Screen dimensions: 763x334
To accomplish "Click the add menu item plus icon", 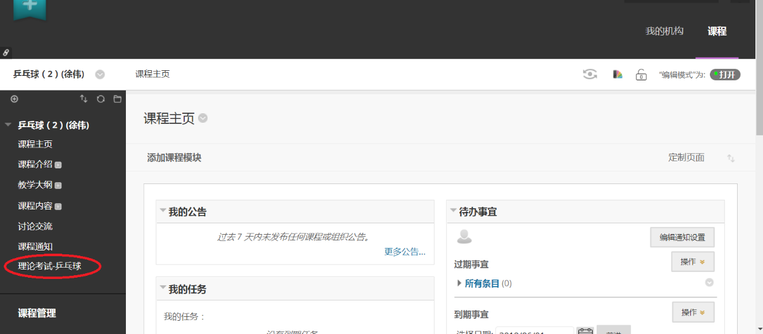I will point(15,99).
